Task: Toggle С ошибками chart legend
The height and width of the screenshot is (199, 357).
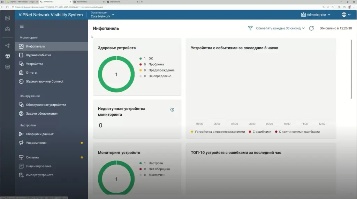Action: tap(260, 132)
